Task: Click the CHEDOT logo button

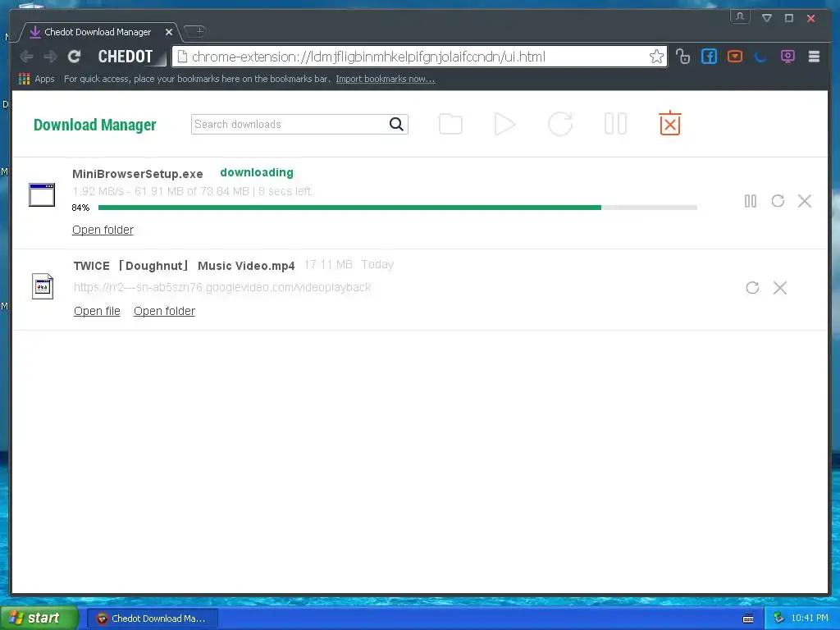Action: coord(126,57)
